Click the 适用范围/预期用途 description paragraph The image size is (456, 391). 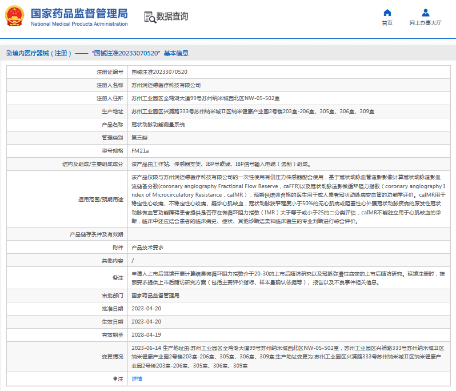pyautogui.click(x=288, y=200)
